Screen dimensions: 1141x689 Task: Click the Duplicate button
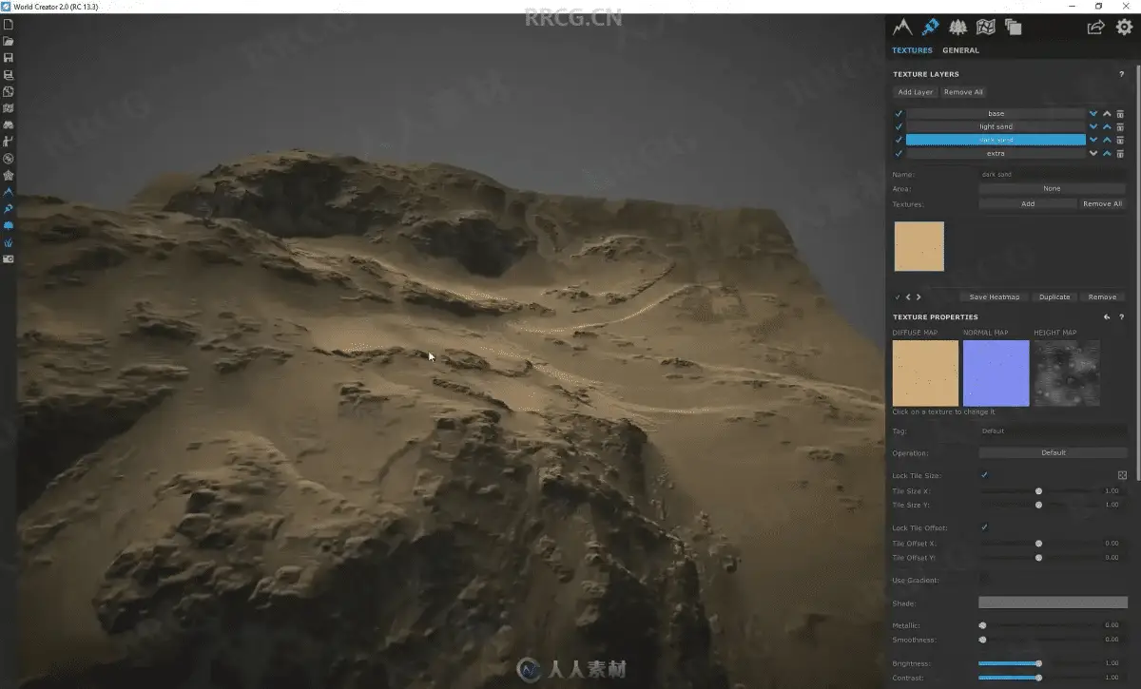(1054, 297)
